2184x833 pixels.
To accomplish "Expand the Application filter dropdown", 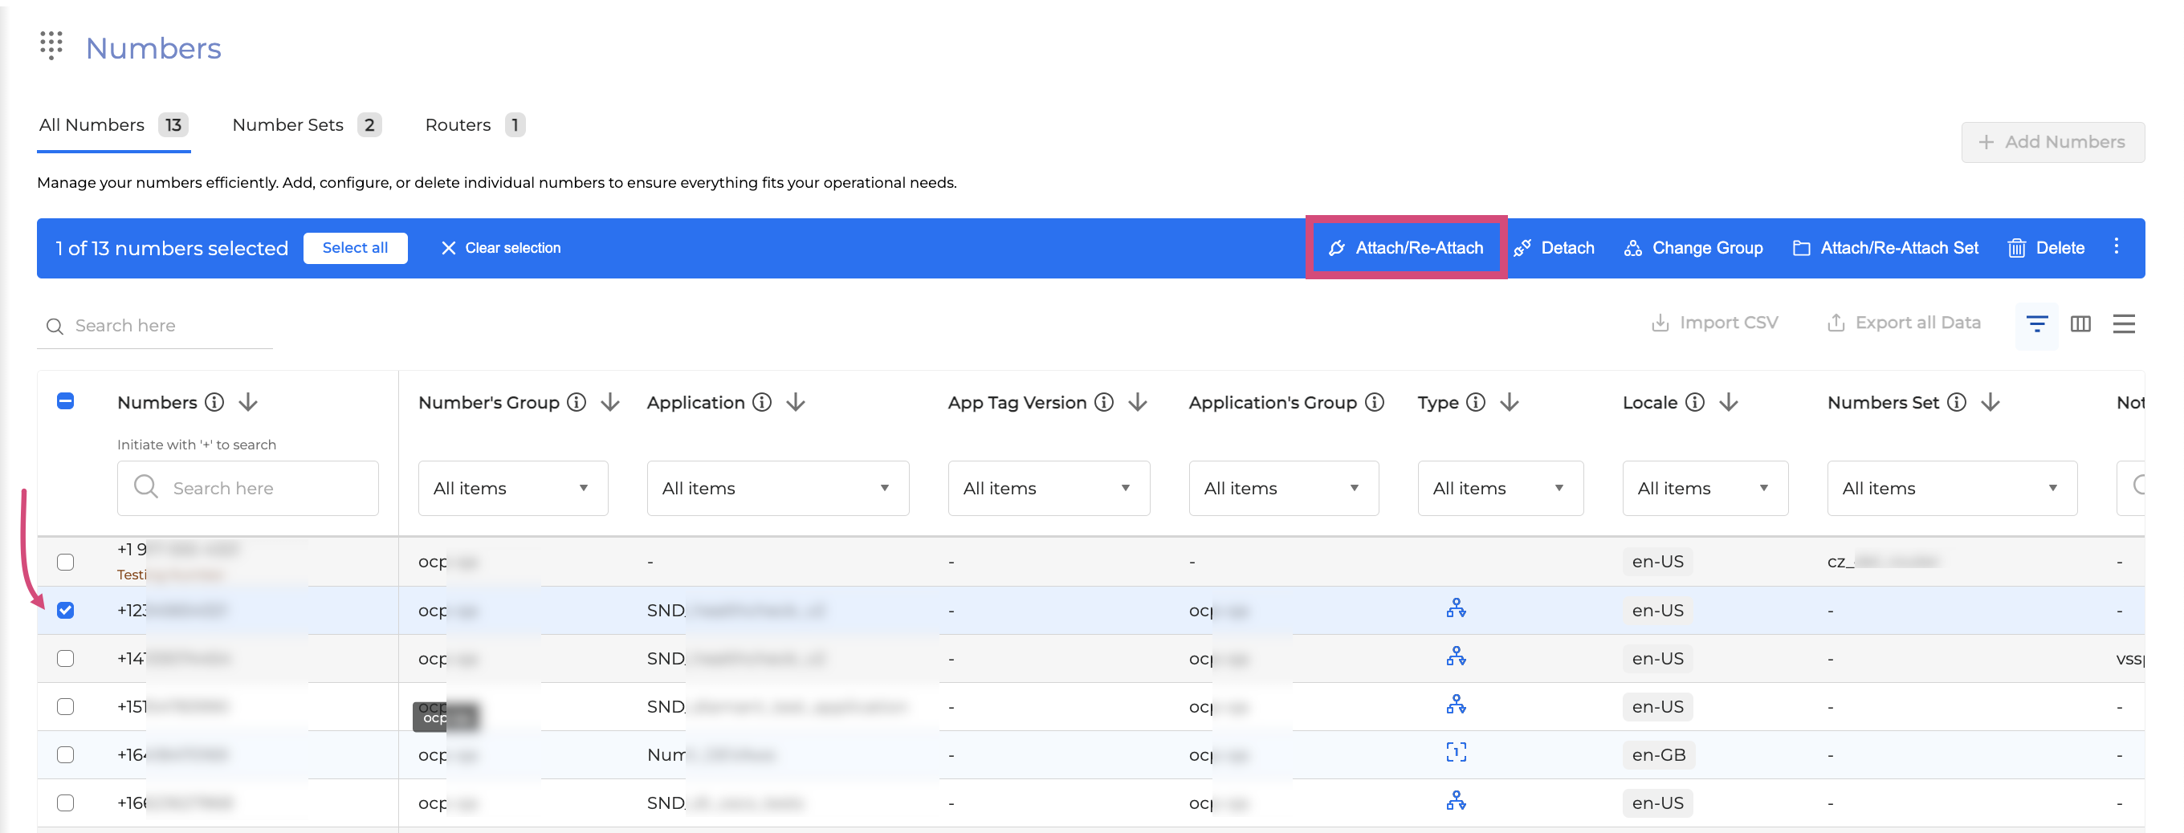I will pyautogui.click(x=776, y=488).
